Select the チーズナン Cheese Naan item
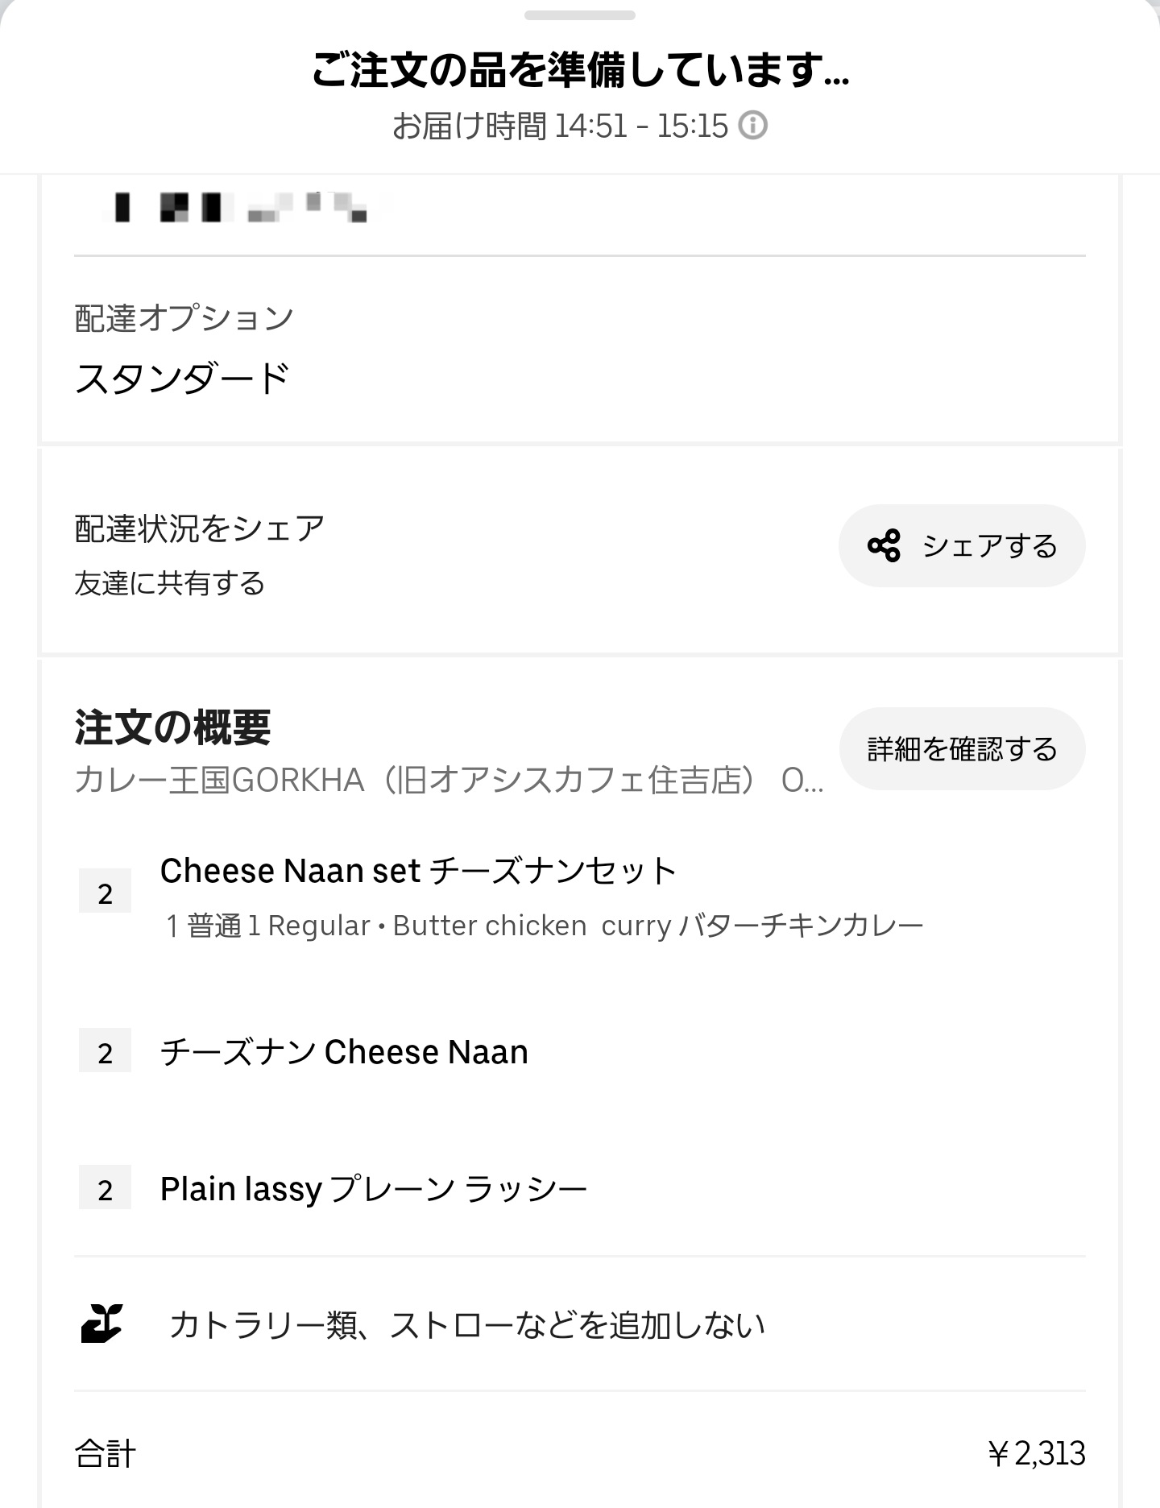 point(344,1052)
